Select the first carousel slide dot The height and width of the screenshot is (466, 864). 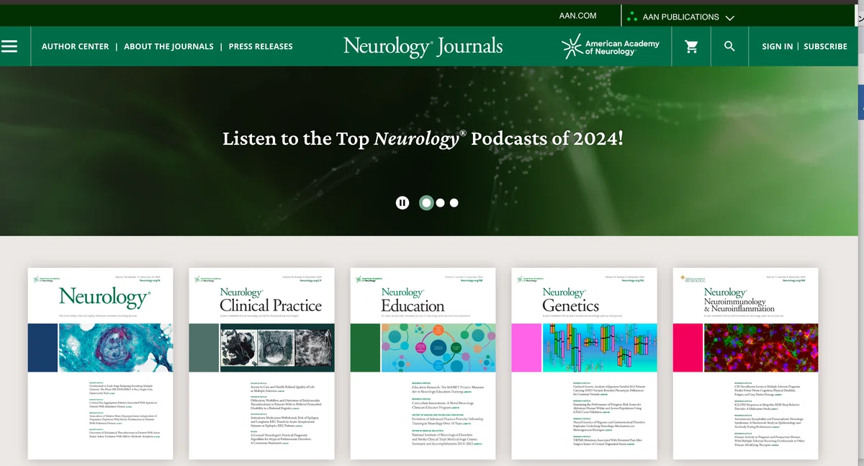pyautogui.click(x=426, y=203)
